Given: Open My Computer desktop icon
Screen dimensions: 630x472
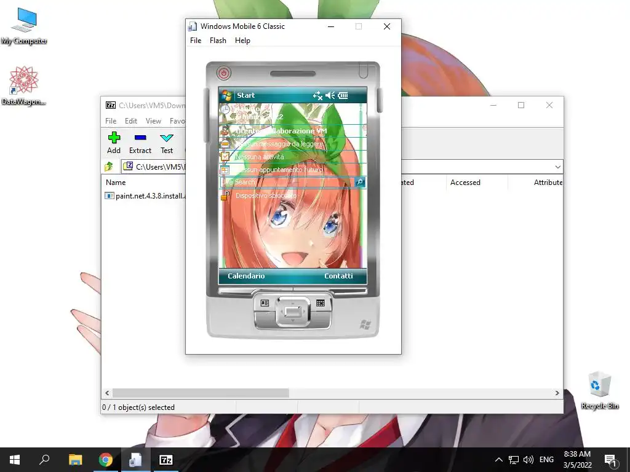Looking at the screenshot, I should 24,26.
